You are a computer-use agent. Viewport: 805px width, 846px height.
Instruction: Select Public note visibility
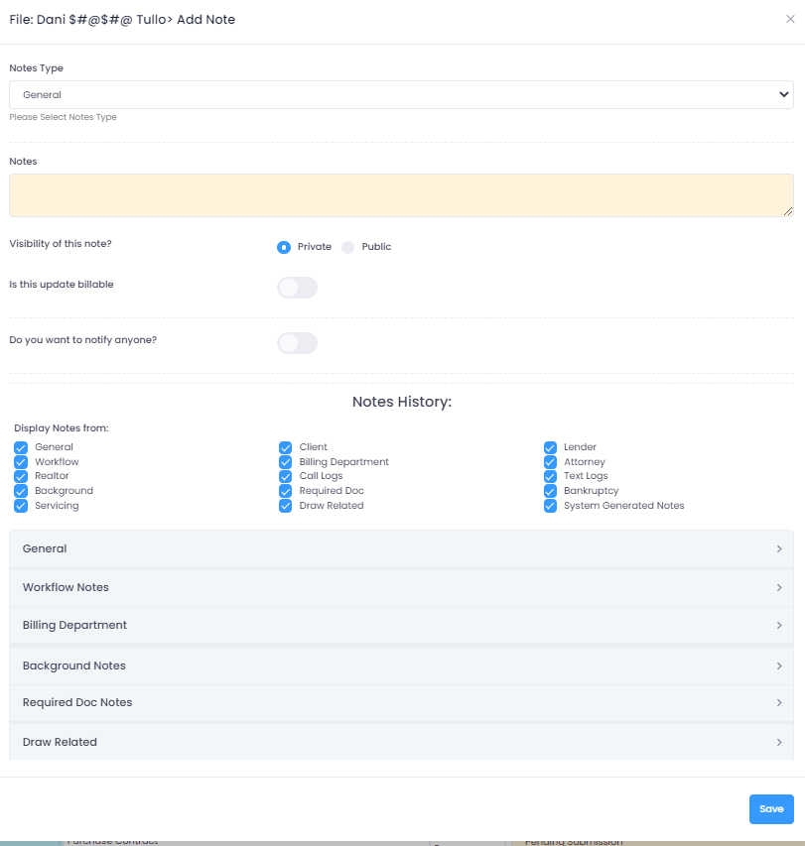[x=347, y=247]
